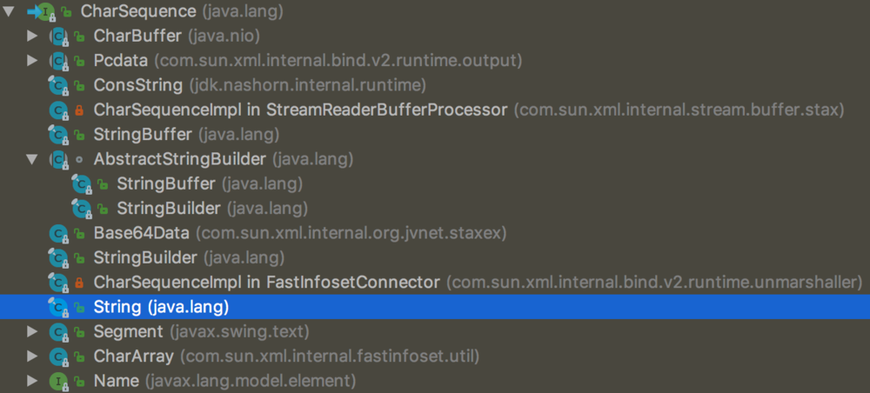
Task: Click the Name interface icon
Action: pos(58,381)
